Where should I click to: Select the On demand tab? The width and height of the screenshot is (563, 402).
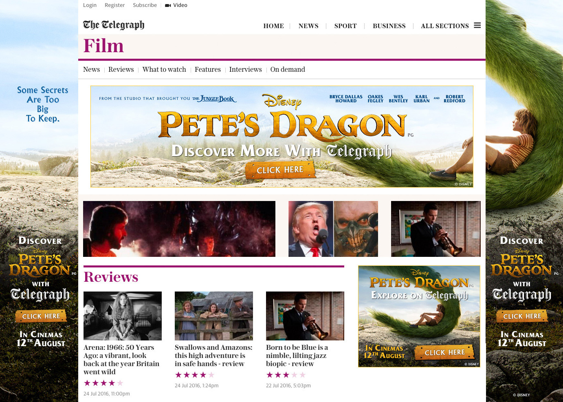pos(288,69)
